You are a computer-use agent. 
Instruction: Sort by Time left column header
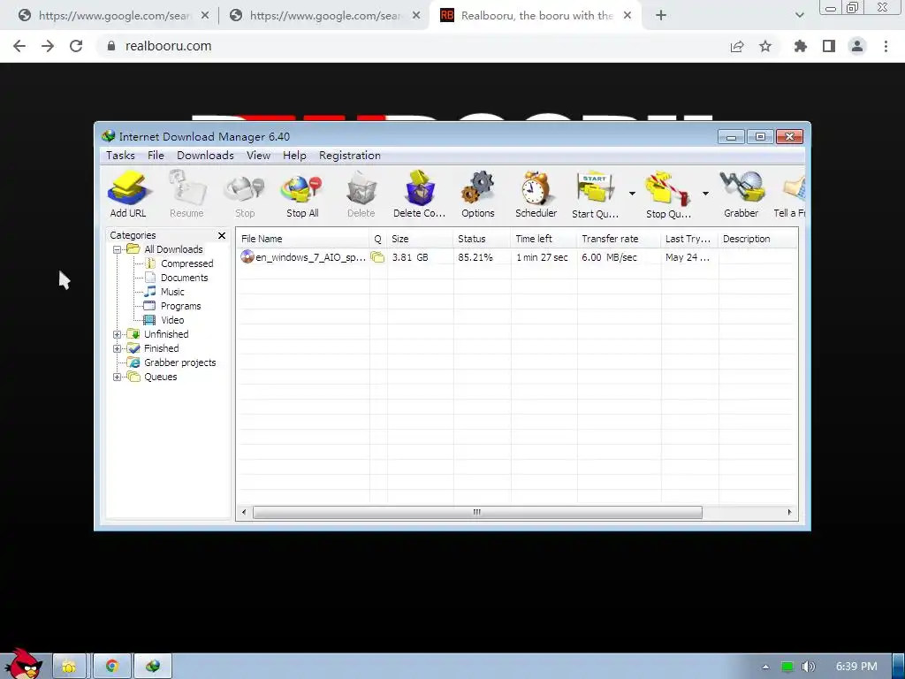point(544,239)
